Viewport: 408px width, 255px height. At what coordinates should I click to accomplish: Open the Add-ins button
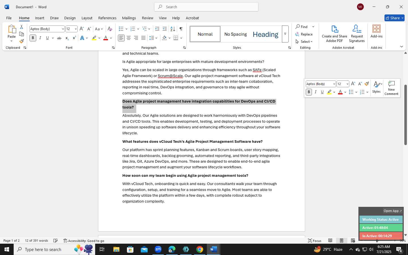click(377, 31)
